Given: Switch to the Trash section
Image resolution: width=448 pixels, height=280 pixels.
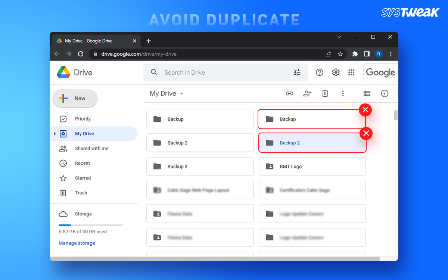Looking at the screenshot, I should (81, 193).
